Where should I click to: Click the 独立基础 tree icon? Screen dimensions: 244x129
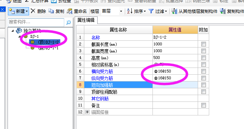pos(19,30)
